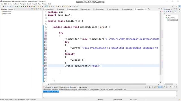Click the error marker on line 19

coord(43,66)
